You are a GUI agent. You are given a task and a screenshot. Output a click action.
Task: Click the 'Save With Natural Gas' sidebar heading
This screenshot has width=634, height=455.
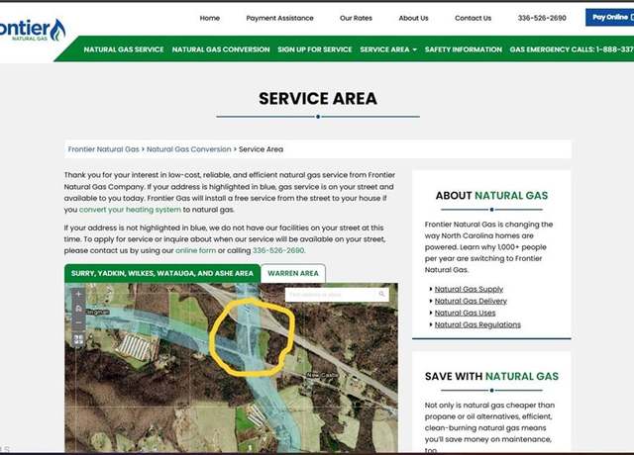(x=491, y=376)
